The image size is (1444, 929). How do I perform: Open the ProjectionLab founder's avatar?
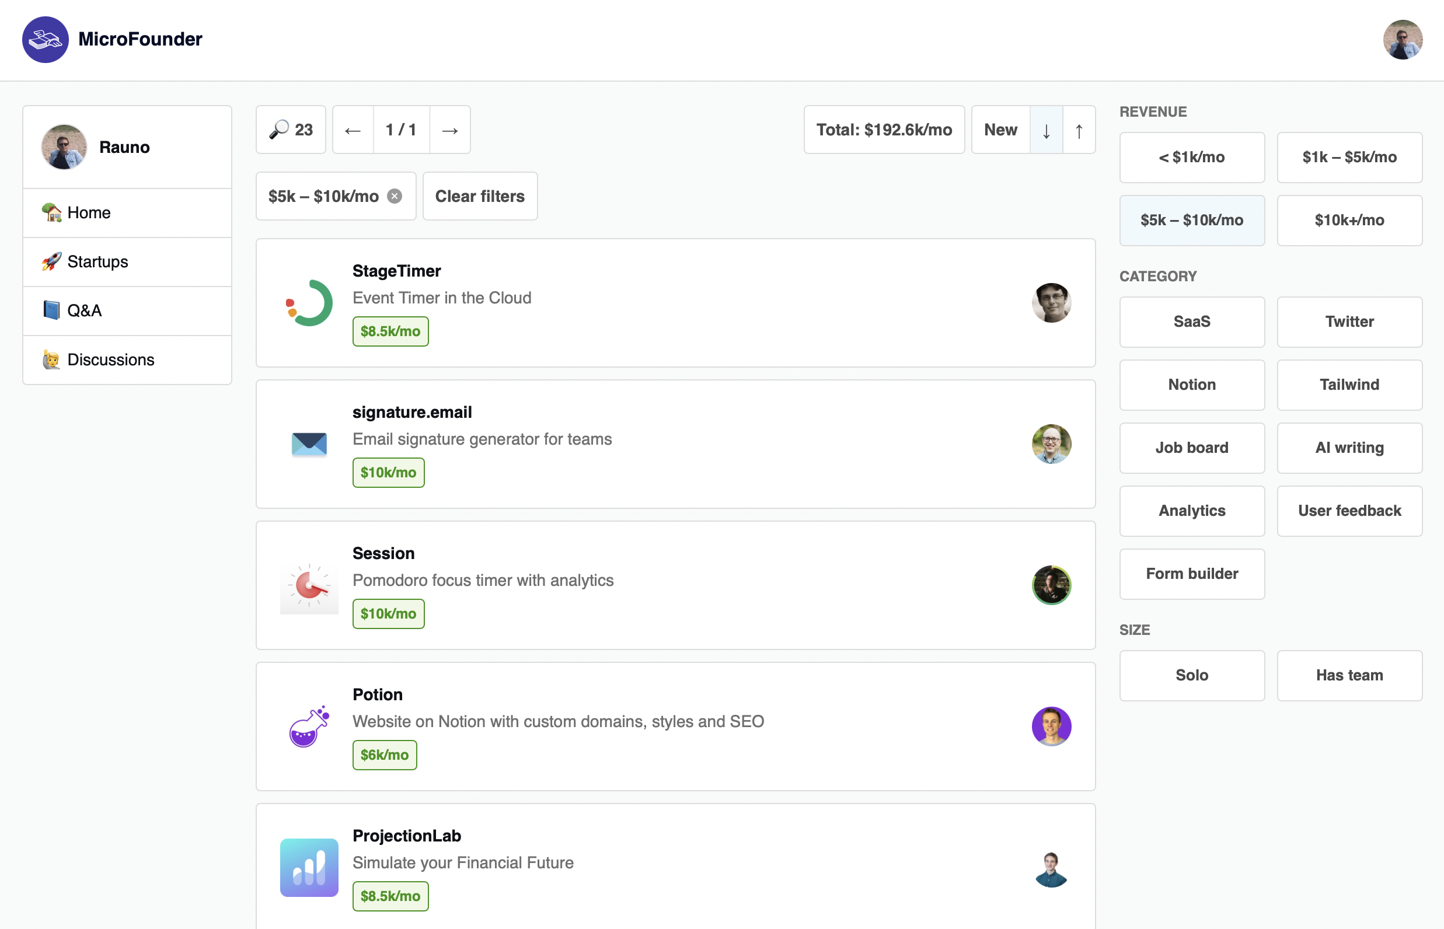(1051, 868)
